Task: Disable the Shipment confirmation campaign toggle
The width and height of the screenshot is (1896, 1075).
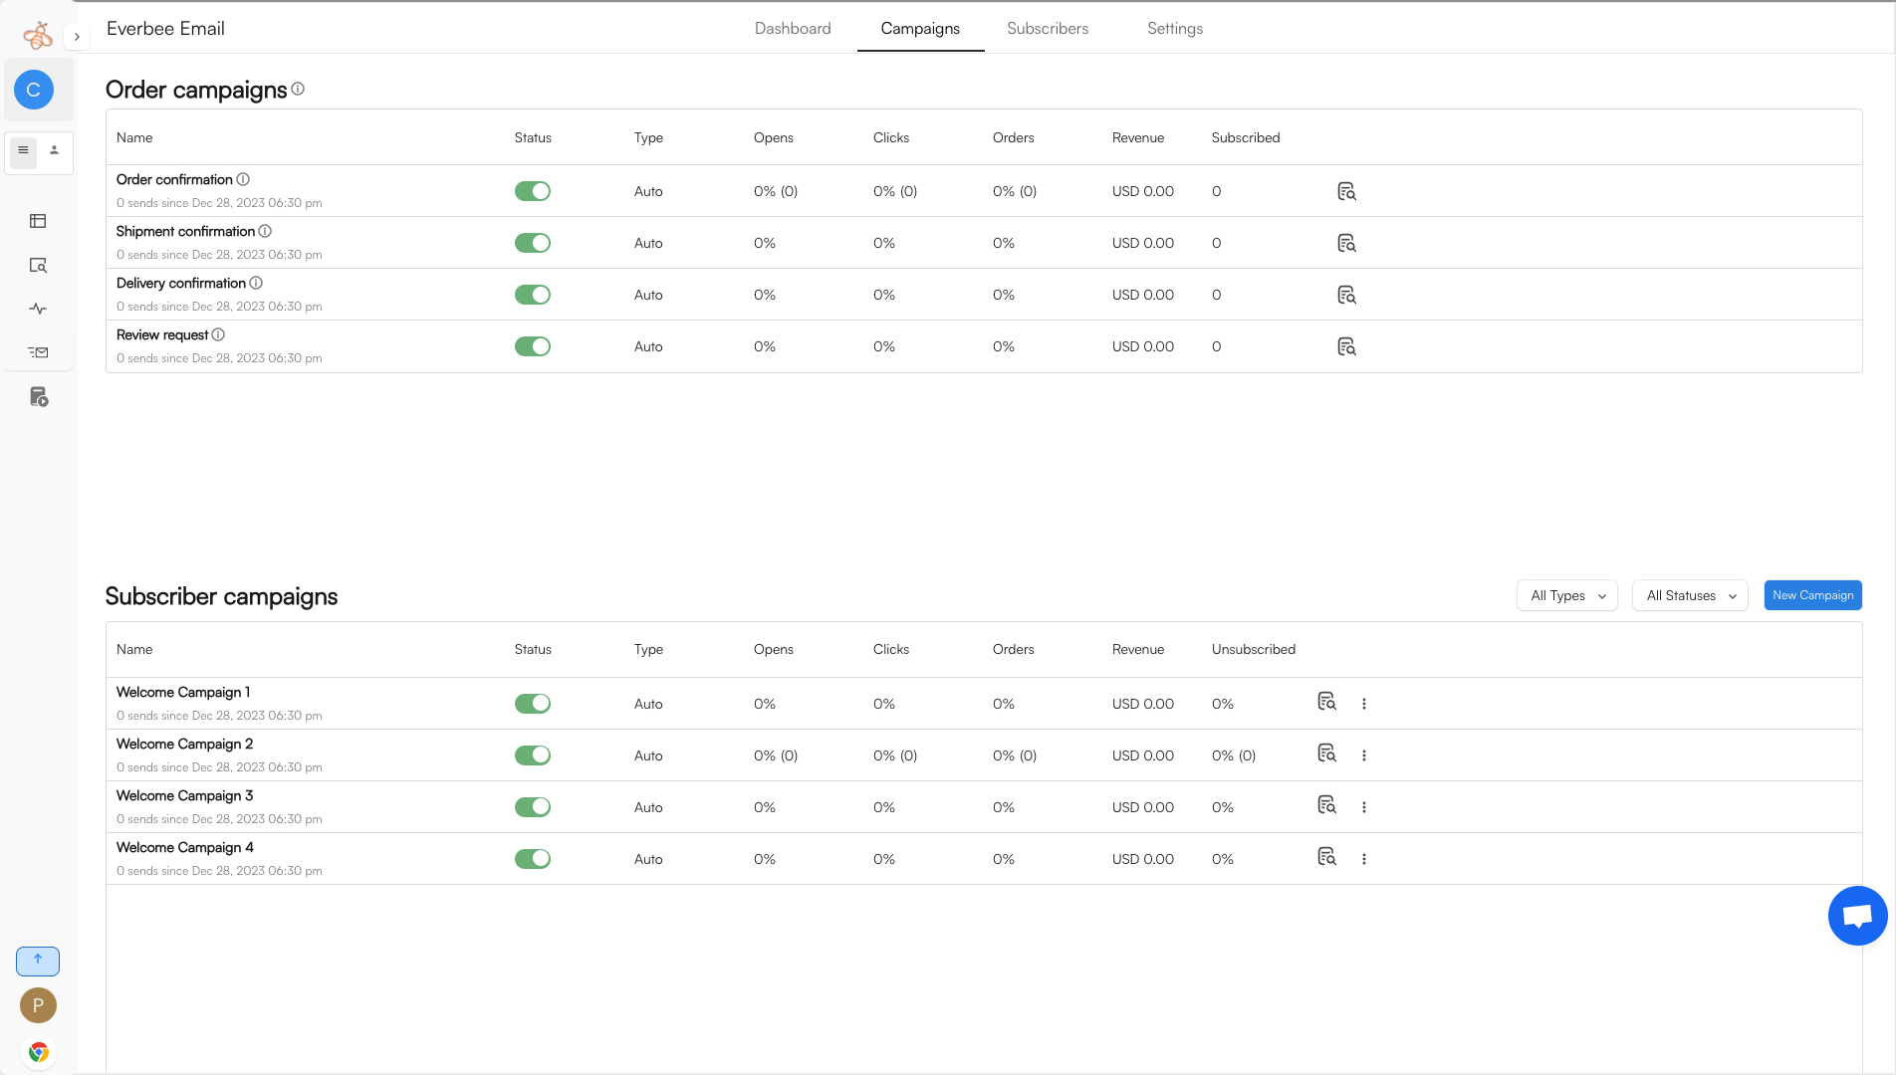Action: 533,243
